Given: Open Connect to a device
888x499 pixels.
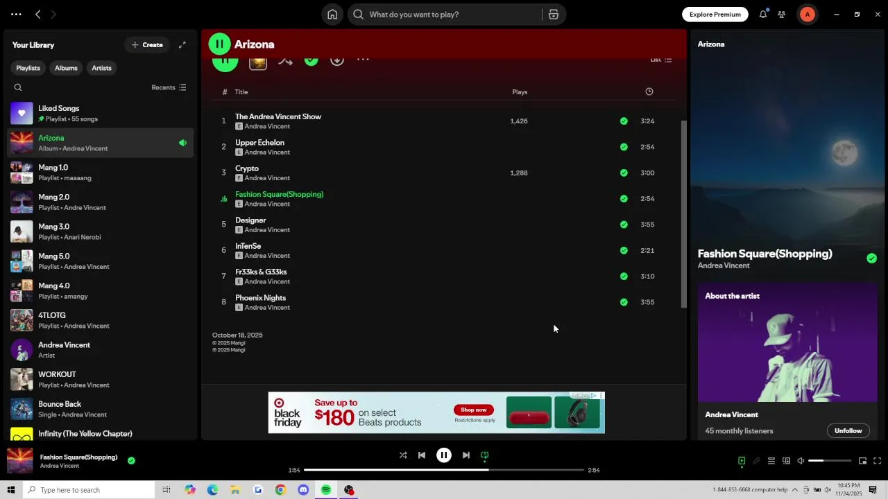Looking at the screenshot, I should coord(786,461).
